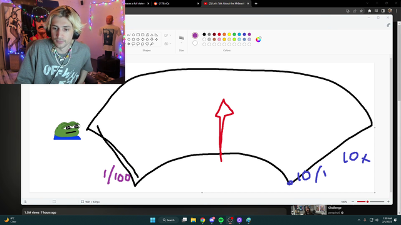Select purple Color 1 primary swatch

pyautogui.click(x=195, y=35)
